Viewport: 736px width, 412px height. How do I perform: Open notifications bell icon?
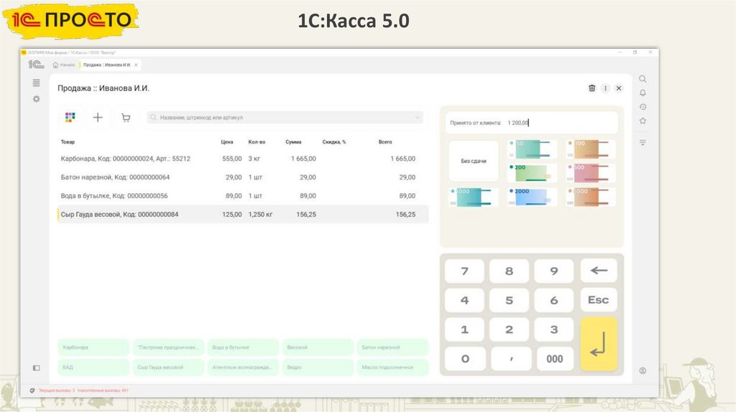pyautogui.click(x=643, y=93)
